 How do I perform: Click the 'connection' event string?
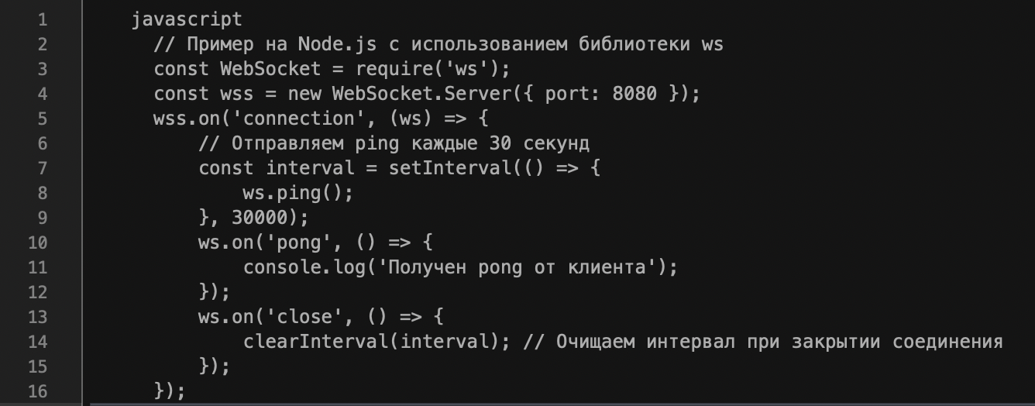coord(299,119)
